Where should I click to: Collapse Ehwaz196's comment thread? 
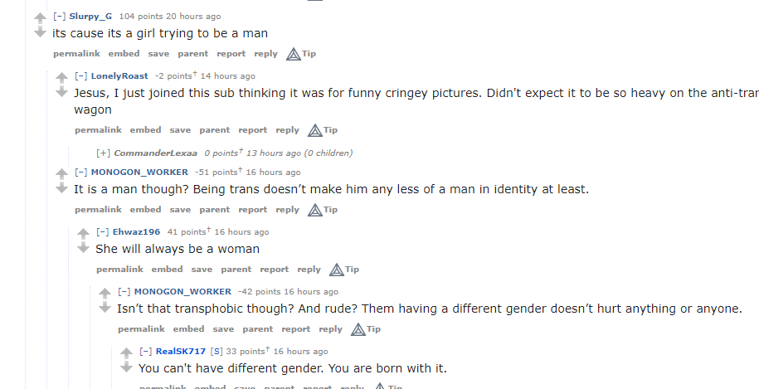tap(103, 231)
